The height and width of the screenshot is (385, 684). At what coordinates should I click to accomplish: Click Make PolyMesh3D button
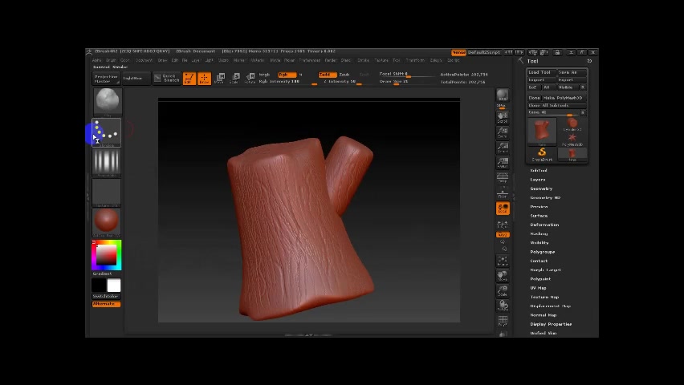[x=564, y=98]
